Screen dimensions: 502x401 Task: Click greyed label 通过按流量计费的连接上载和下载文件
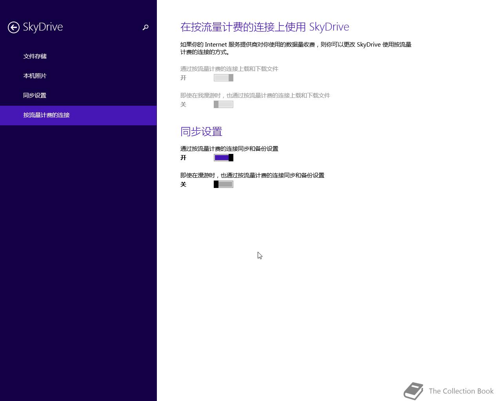[229, 69]
